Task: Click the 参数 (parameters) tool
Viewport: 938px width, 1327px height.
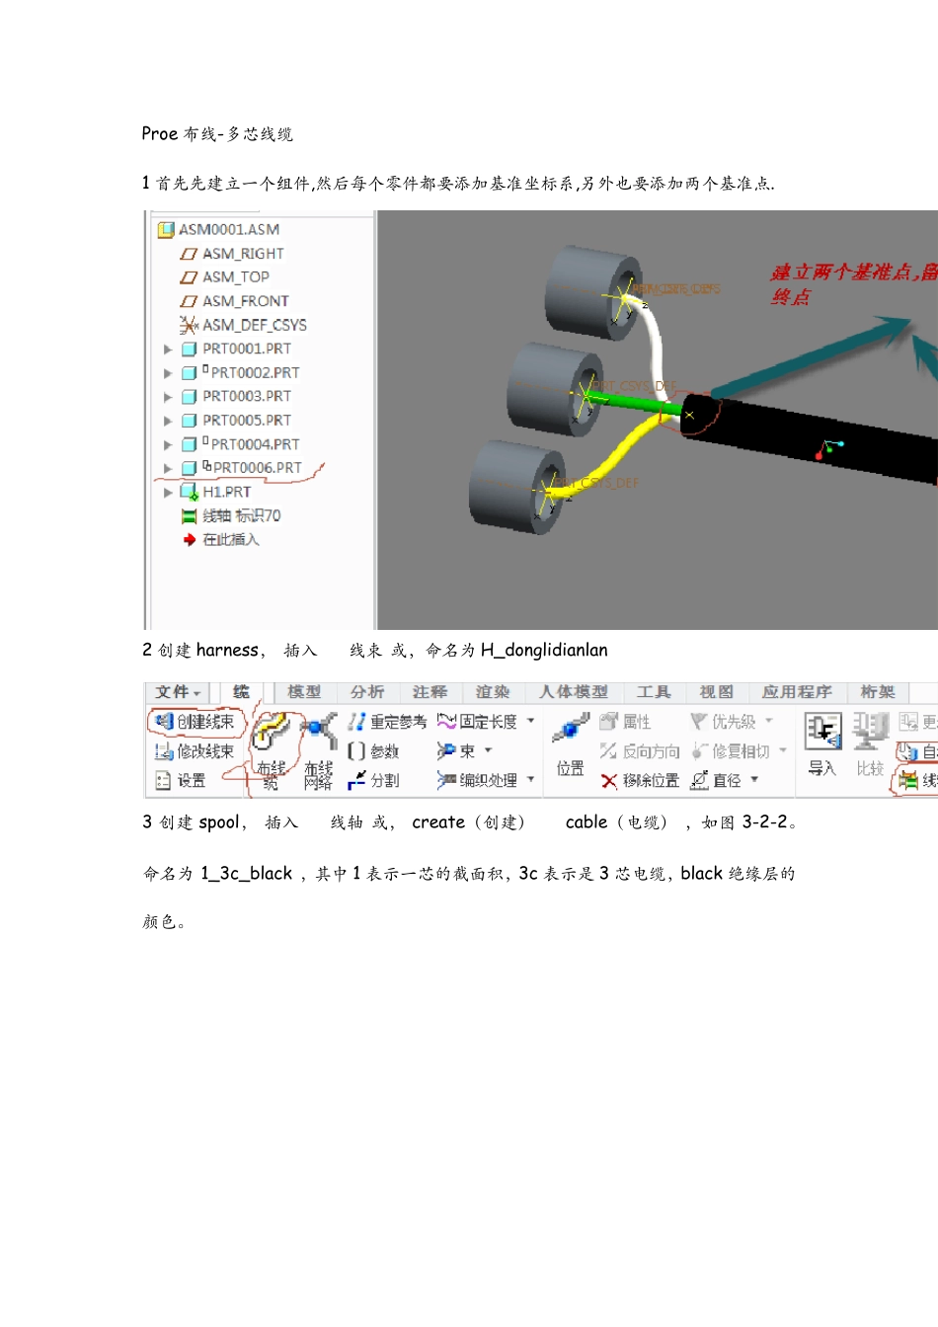Action: 373,751
